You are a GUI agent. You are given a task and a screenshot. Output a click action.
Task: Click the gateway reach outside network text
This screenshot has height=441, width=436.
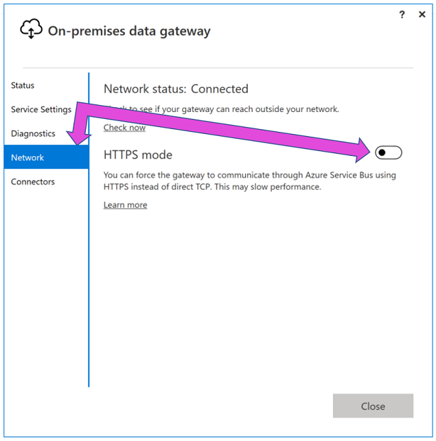coord(221,109)
